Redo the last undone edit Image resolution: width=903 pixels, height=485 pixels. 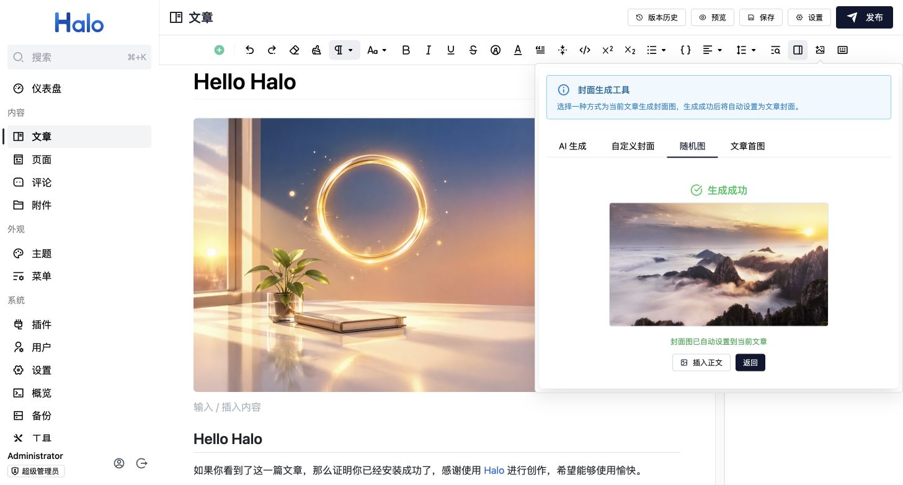pyautogui.click(x=272, y=50)
